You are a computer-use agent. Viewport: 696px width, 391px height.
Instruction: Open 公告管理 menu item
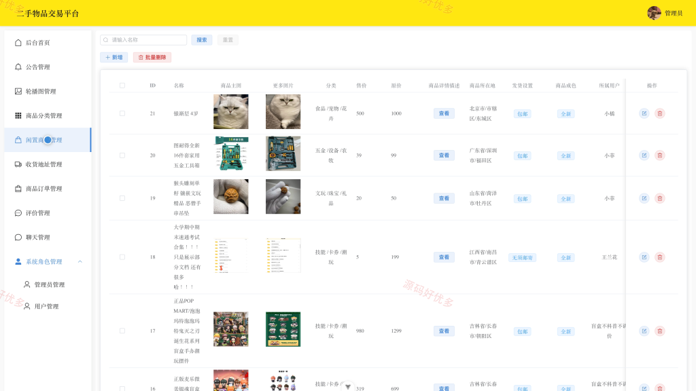(x=48, y=67)
